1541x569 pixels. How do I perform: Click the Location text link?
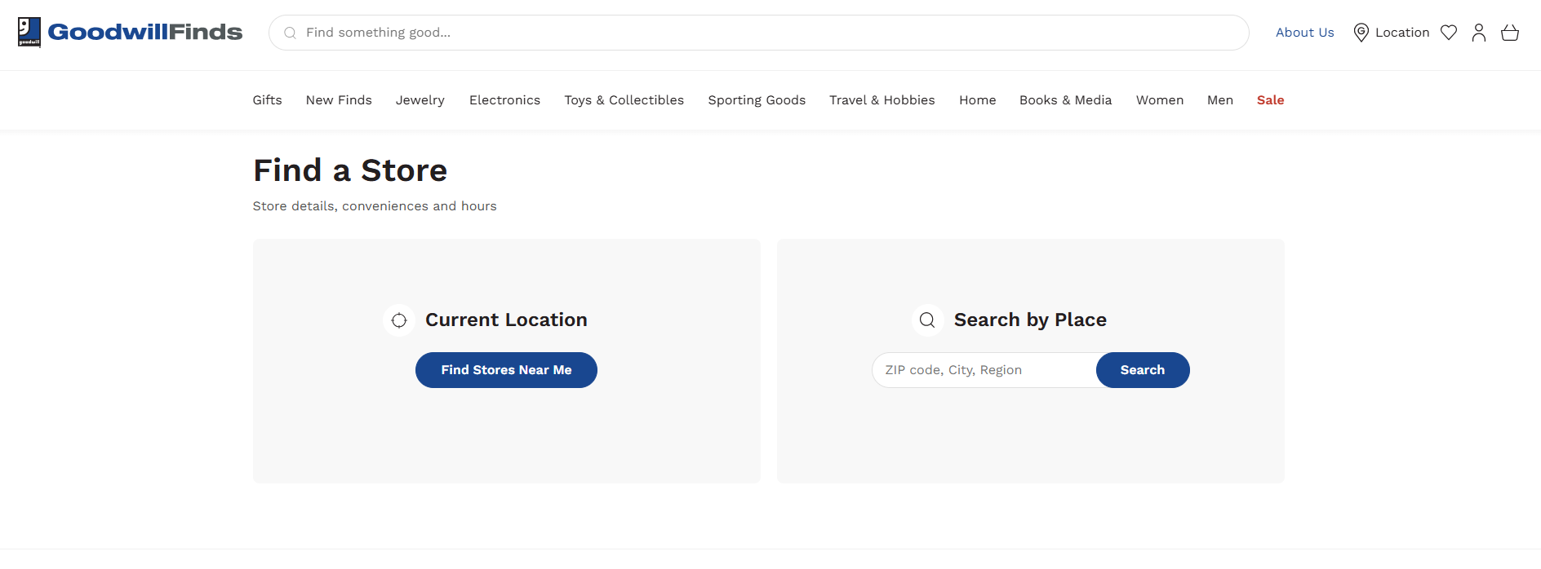1402,33
